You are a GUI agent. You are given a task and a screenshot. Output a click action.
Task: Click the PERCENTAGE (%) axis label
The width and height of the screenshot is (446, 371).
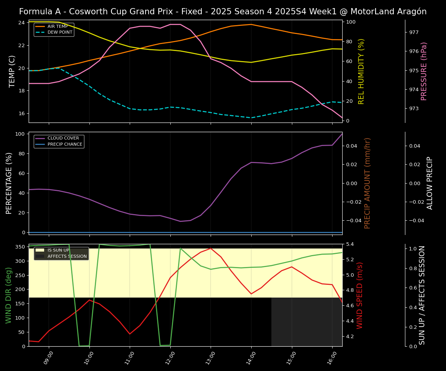[x=9, y=183]
